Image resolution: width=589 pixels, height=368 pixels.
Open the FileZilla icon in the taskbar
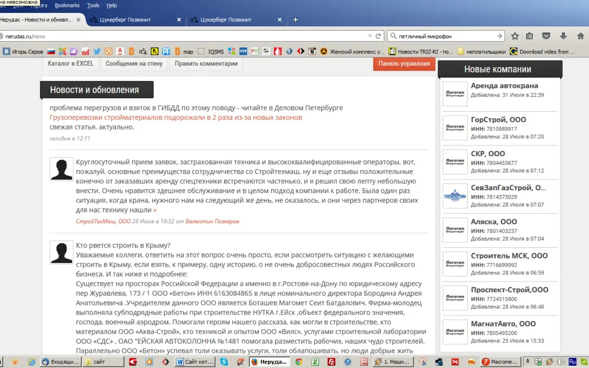click(331, 362)
